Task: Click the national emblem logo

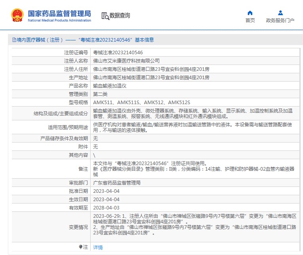Action: click(x=17, y=15)
